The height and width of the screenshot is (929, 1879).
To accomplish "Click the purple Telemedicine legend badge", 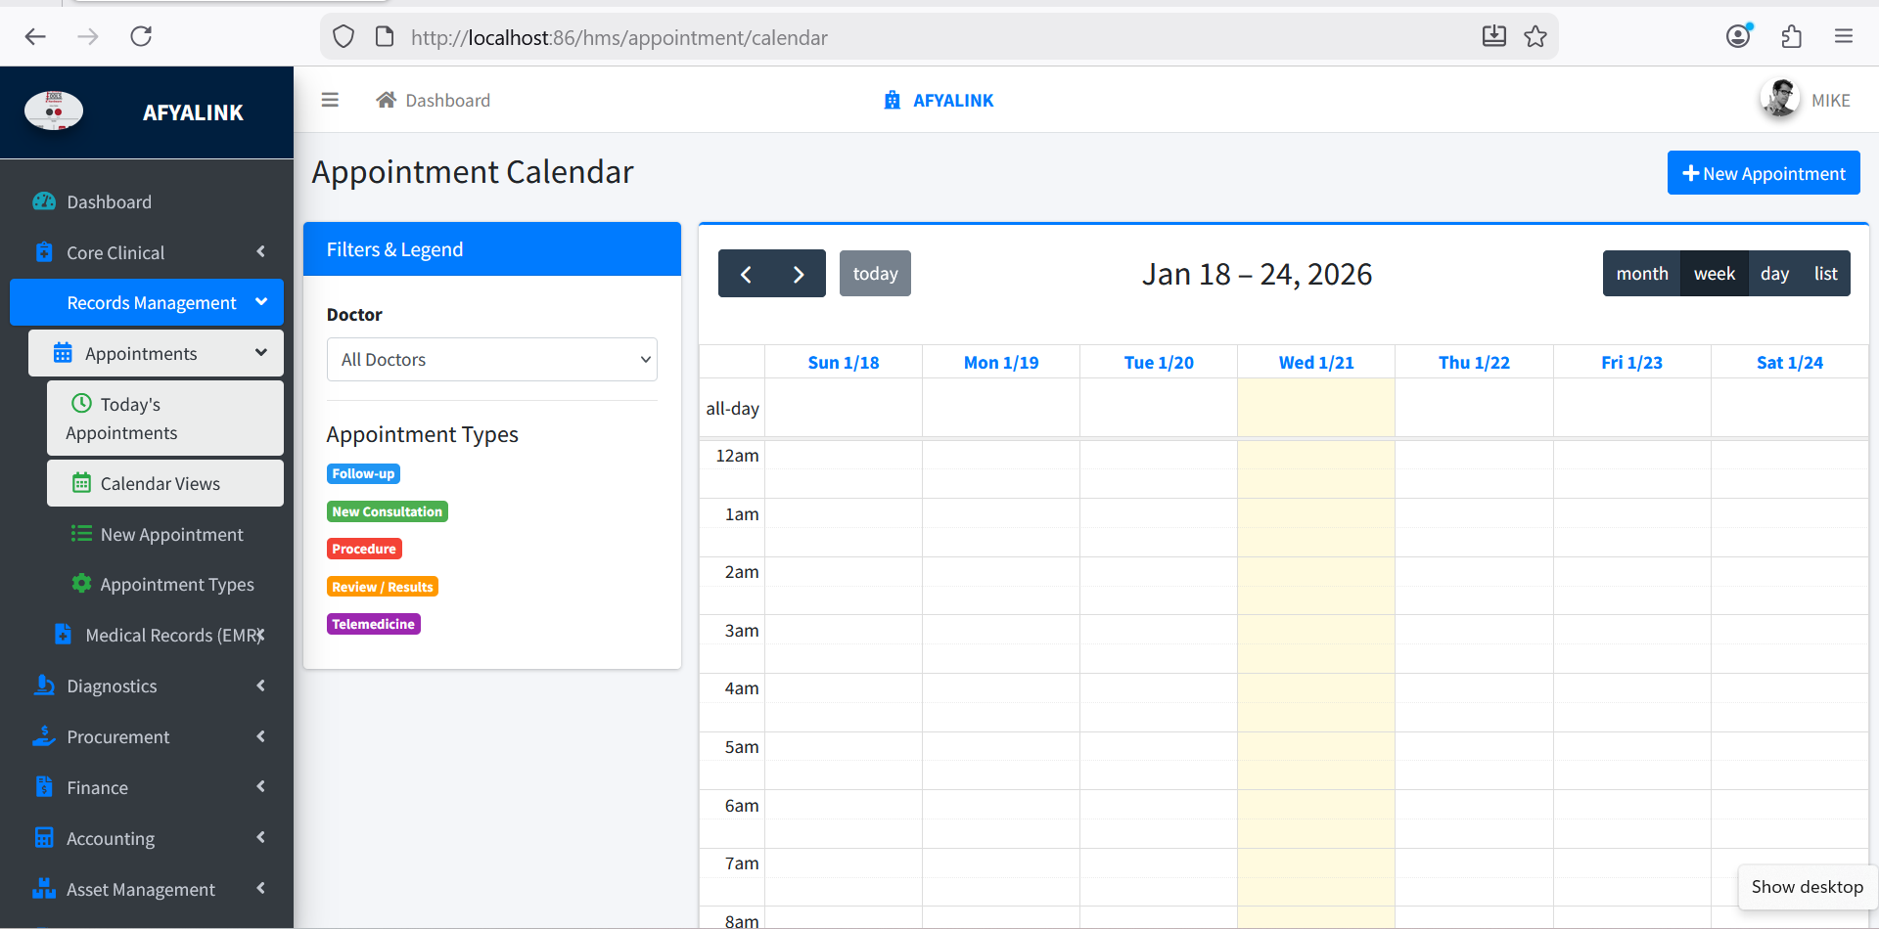I will point(373,624).
